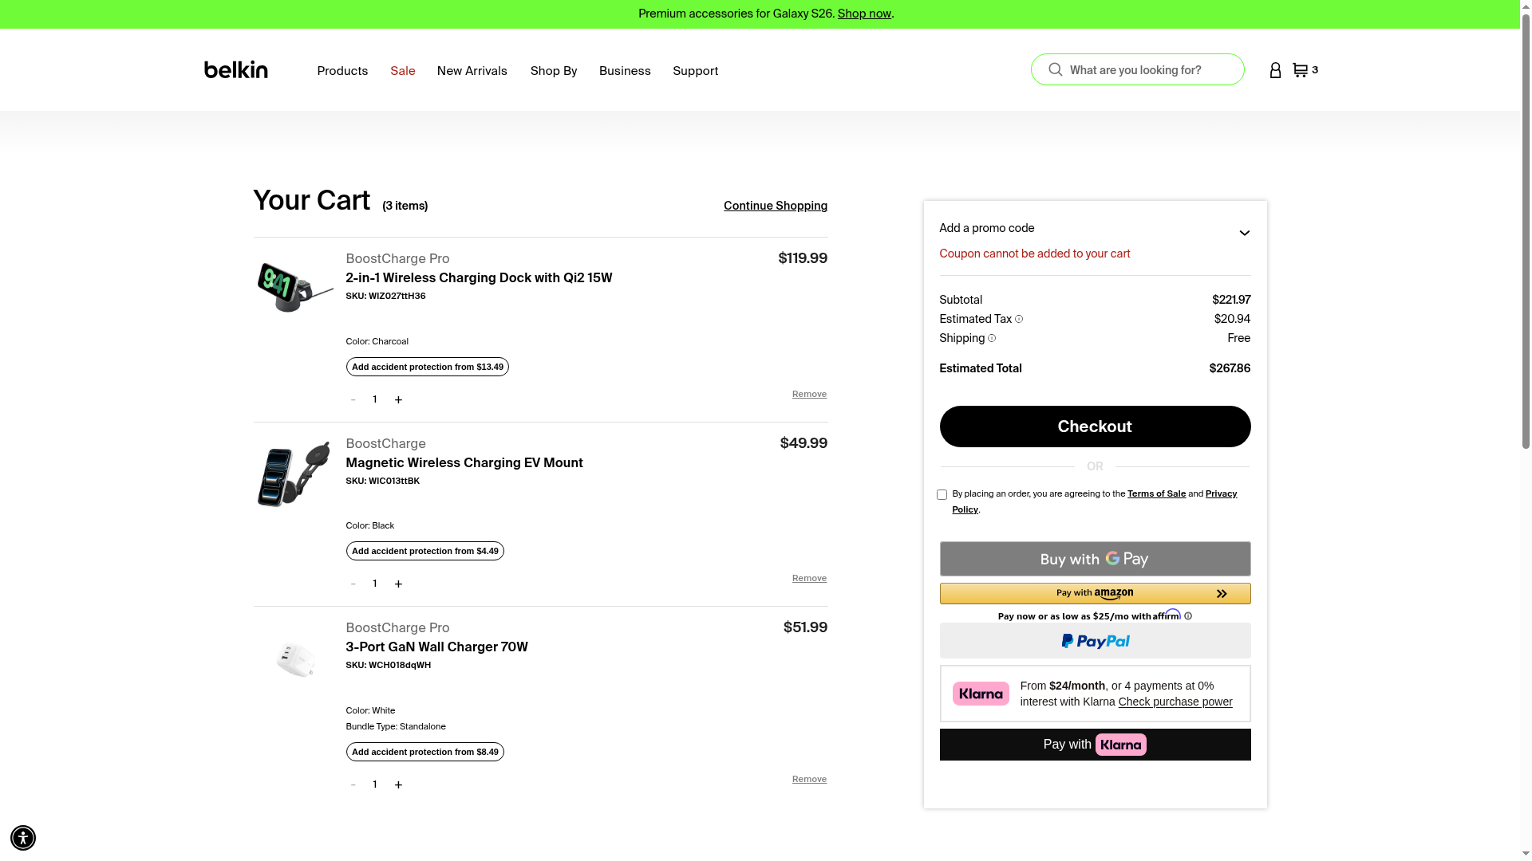Click the SKU: WIZ027ttH36 text
The width and height of the screenshot is (1532, 861).
click(385, 296)
